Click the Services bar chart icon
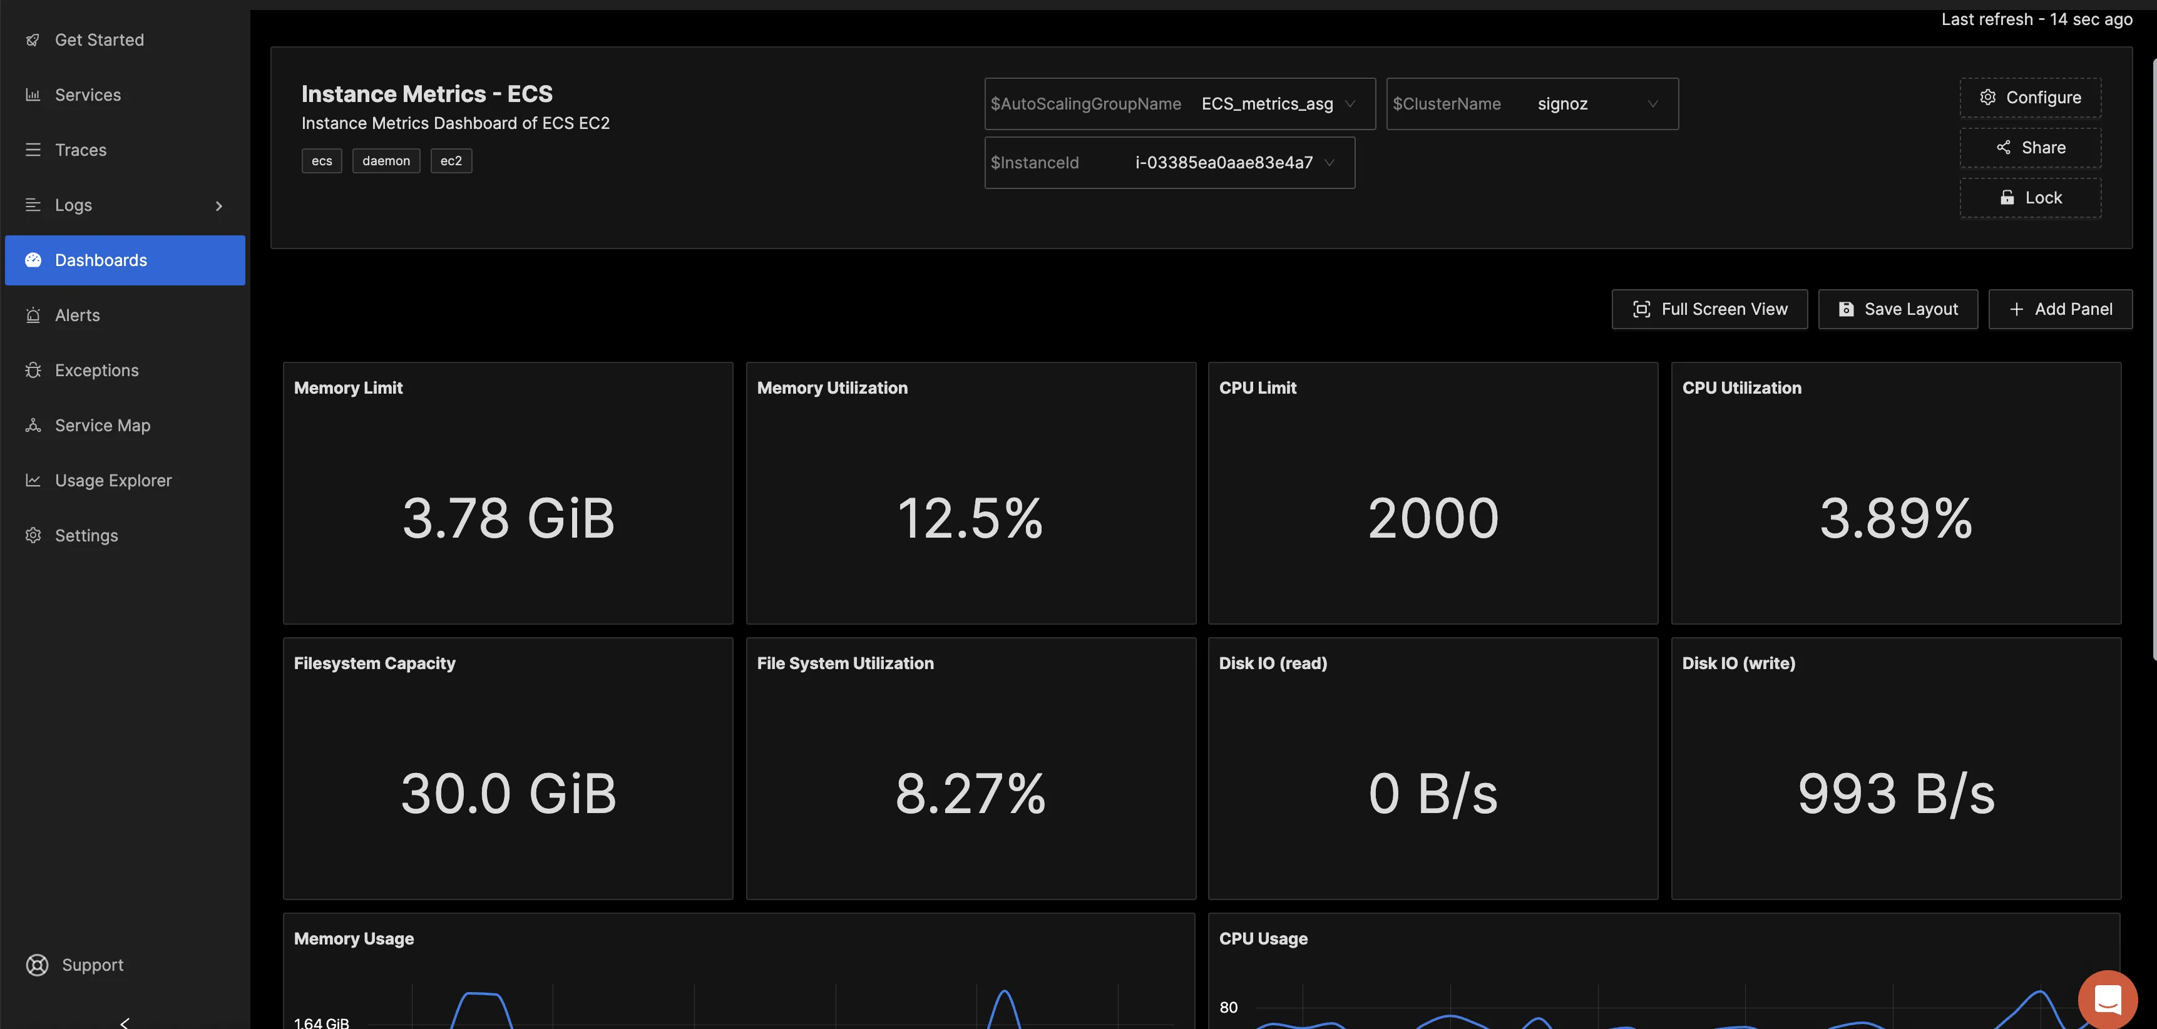 pyautogui.click(x=33, y=95)
